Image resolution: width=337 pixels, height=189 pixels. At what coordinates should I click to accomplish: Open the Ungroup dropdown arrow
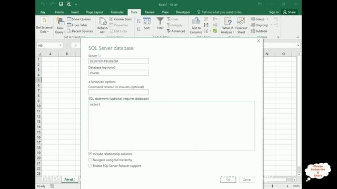pyautogui.click(x=271, y=25)
